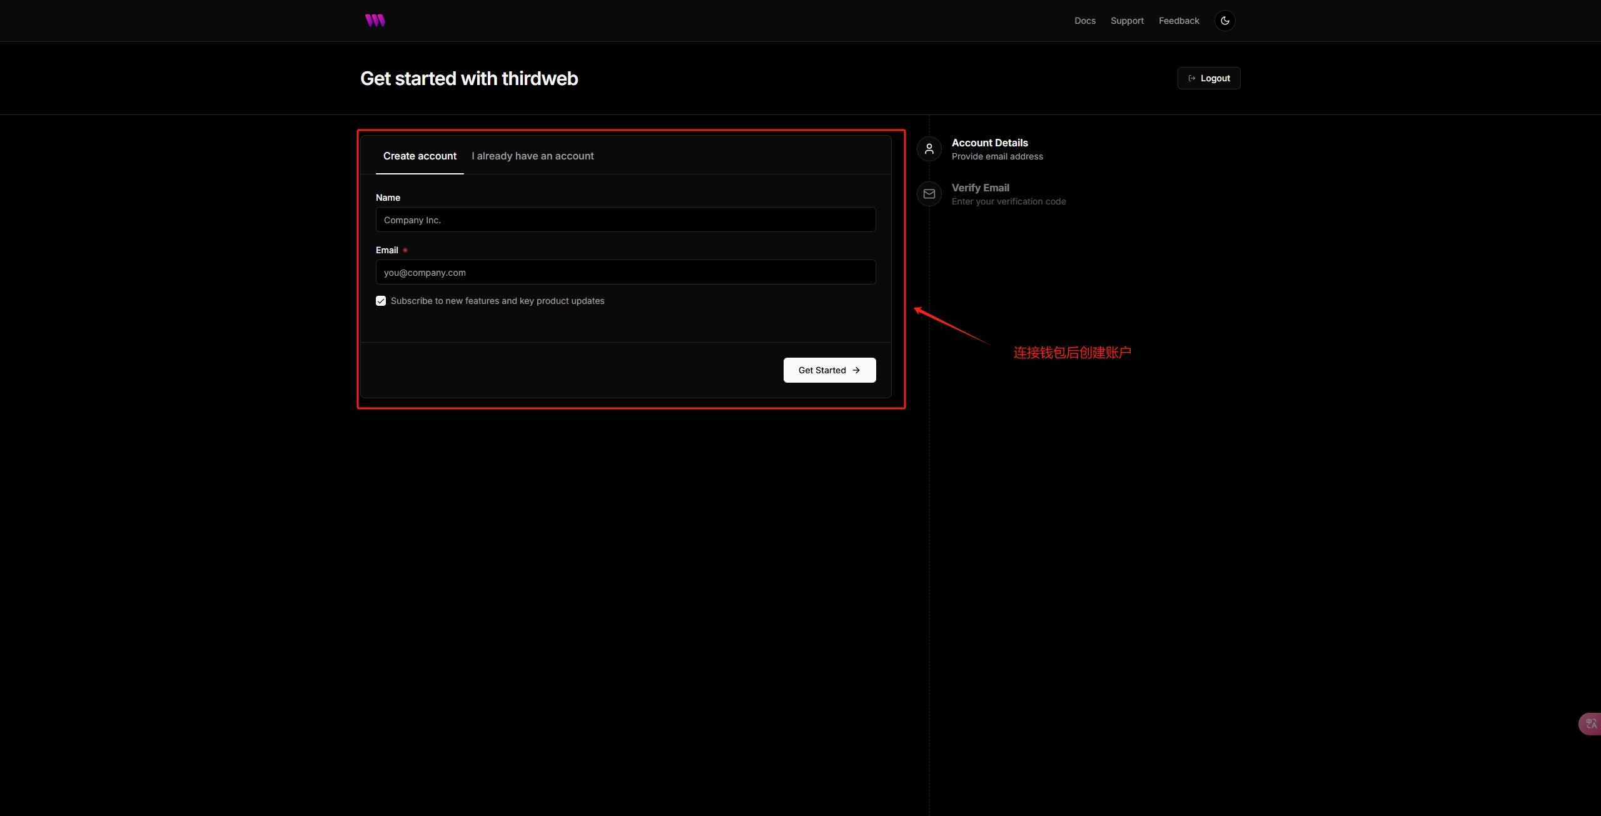Uncheck Subscribe to new features checkbox
Screen dimensions: 1601x816
[381, 301]
